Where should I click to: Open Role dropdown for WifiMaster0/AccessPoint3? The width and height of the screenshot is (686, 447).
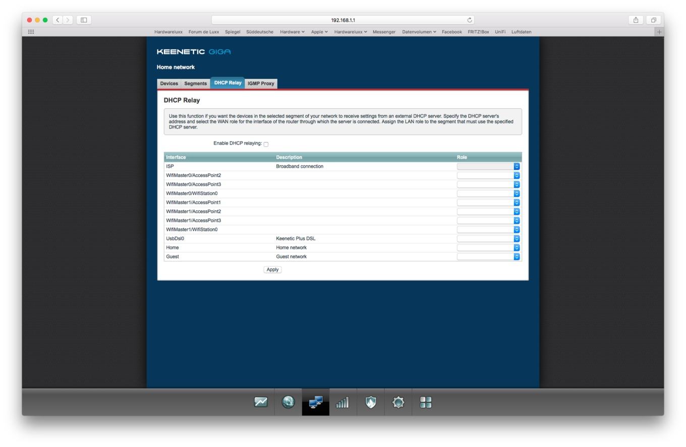[x=488, y=184]
